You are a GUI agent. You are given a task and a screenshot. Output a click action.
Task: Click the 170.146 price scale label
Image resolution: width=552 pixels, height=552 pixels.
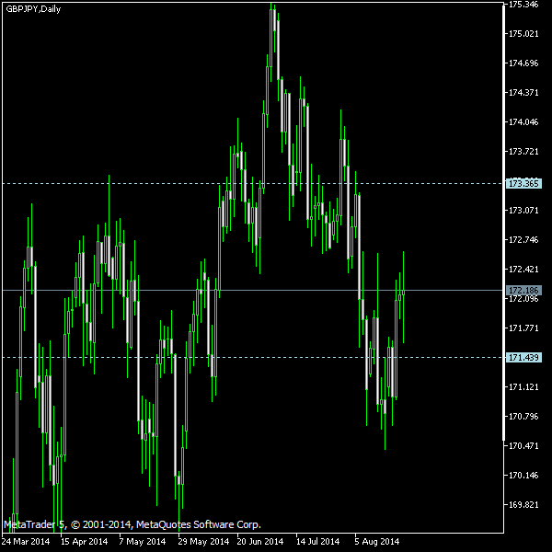click(x=523, y=476)
